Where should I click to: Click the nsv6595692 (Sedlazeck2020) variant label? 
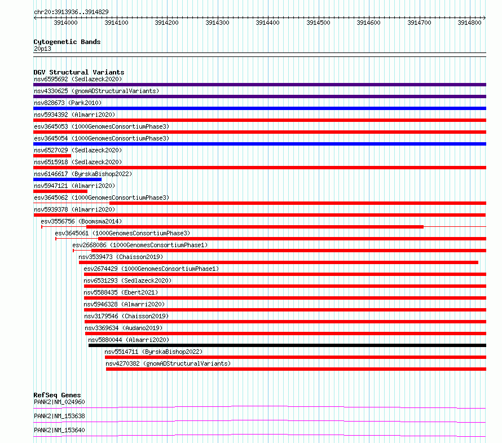click(x=78, y=79)
